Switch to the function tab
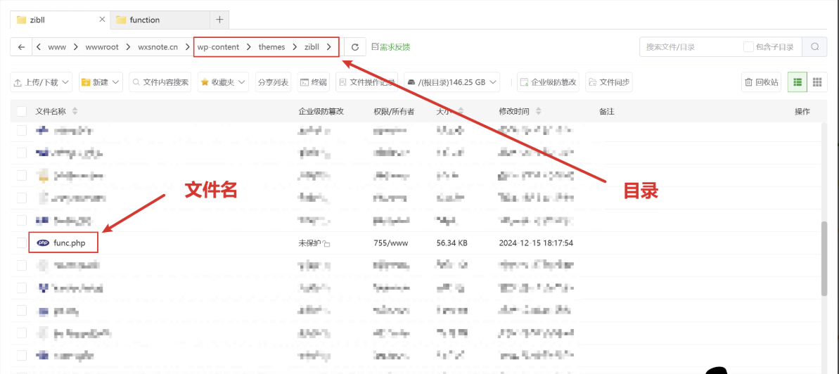This screenshot has height=374, width=839. pos(145,20)
